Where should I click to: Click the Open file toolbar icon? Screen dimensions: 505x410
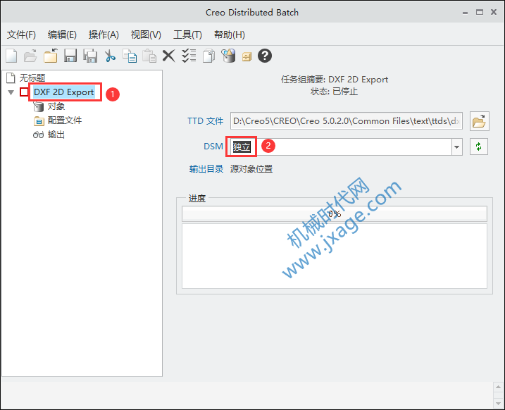[x=30, y=56]
